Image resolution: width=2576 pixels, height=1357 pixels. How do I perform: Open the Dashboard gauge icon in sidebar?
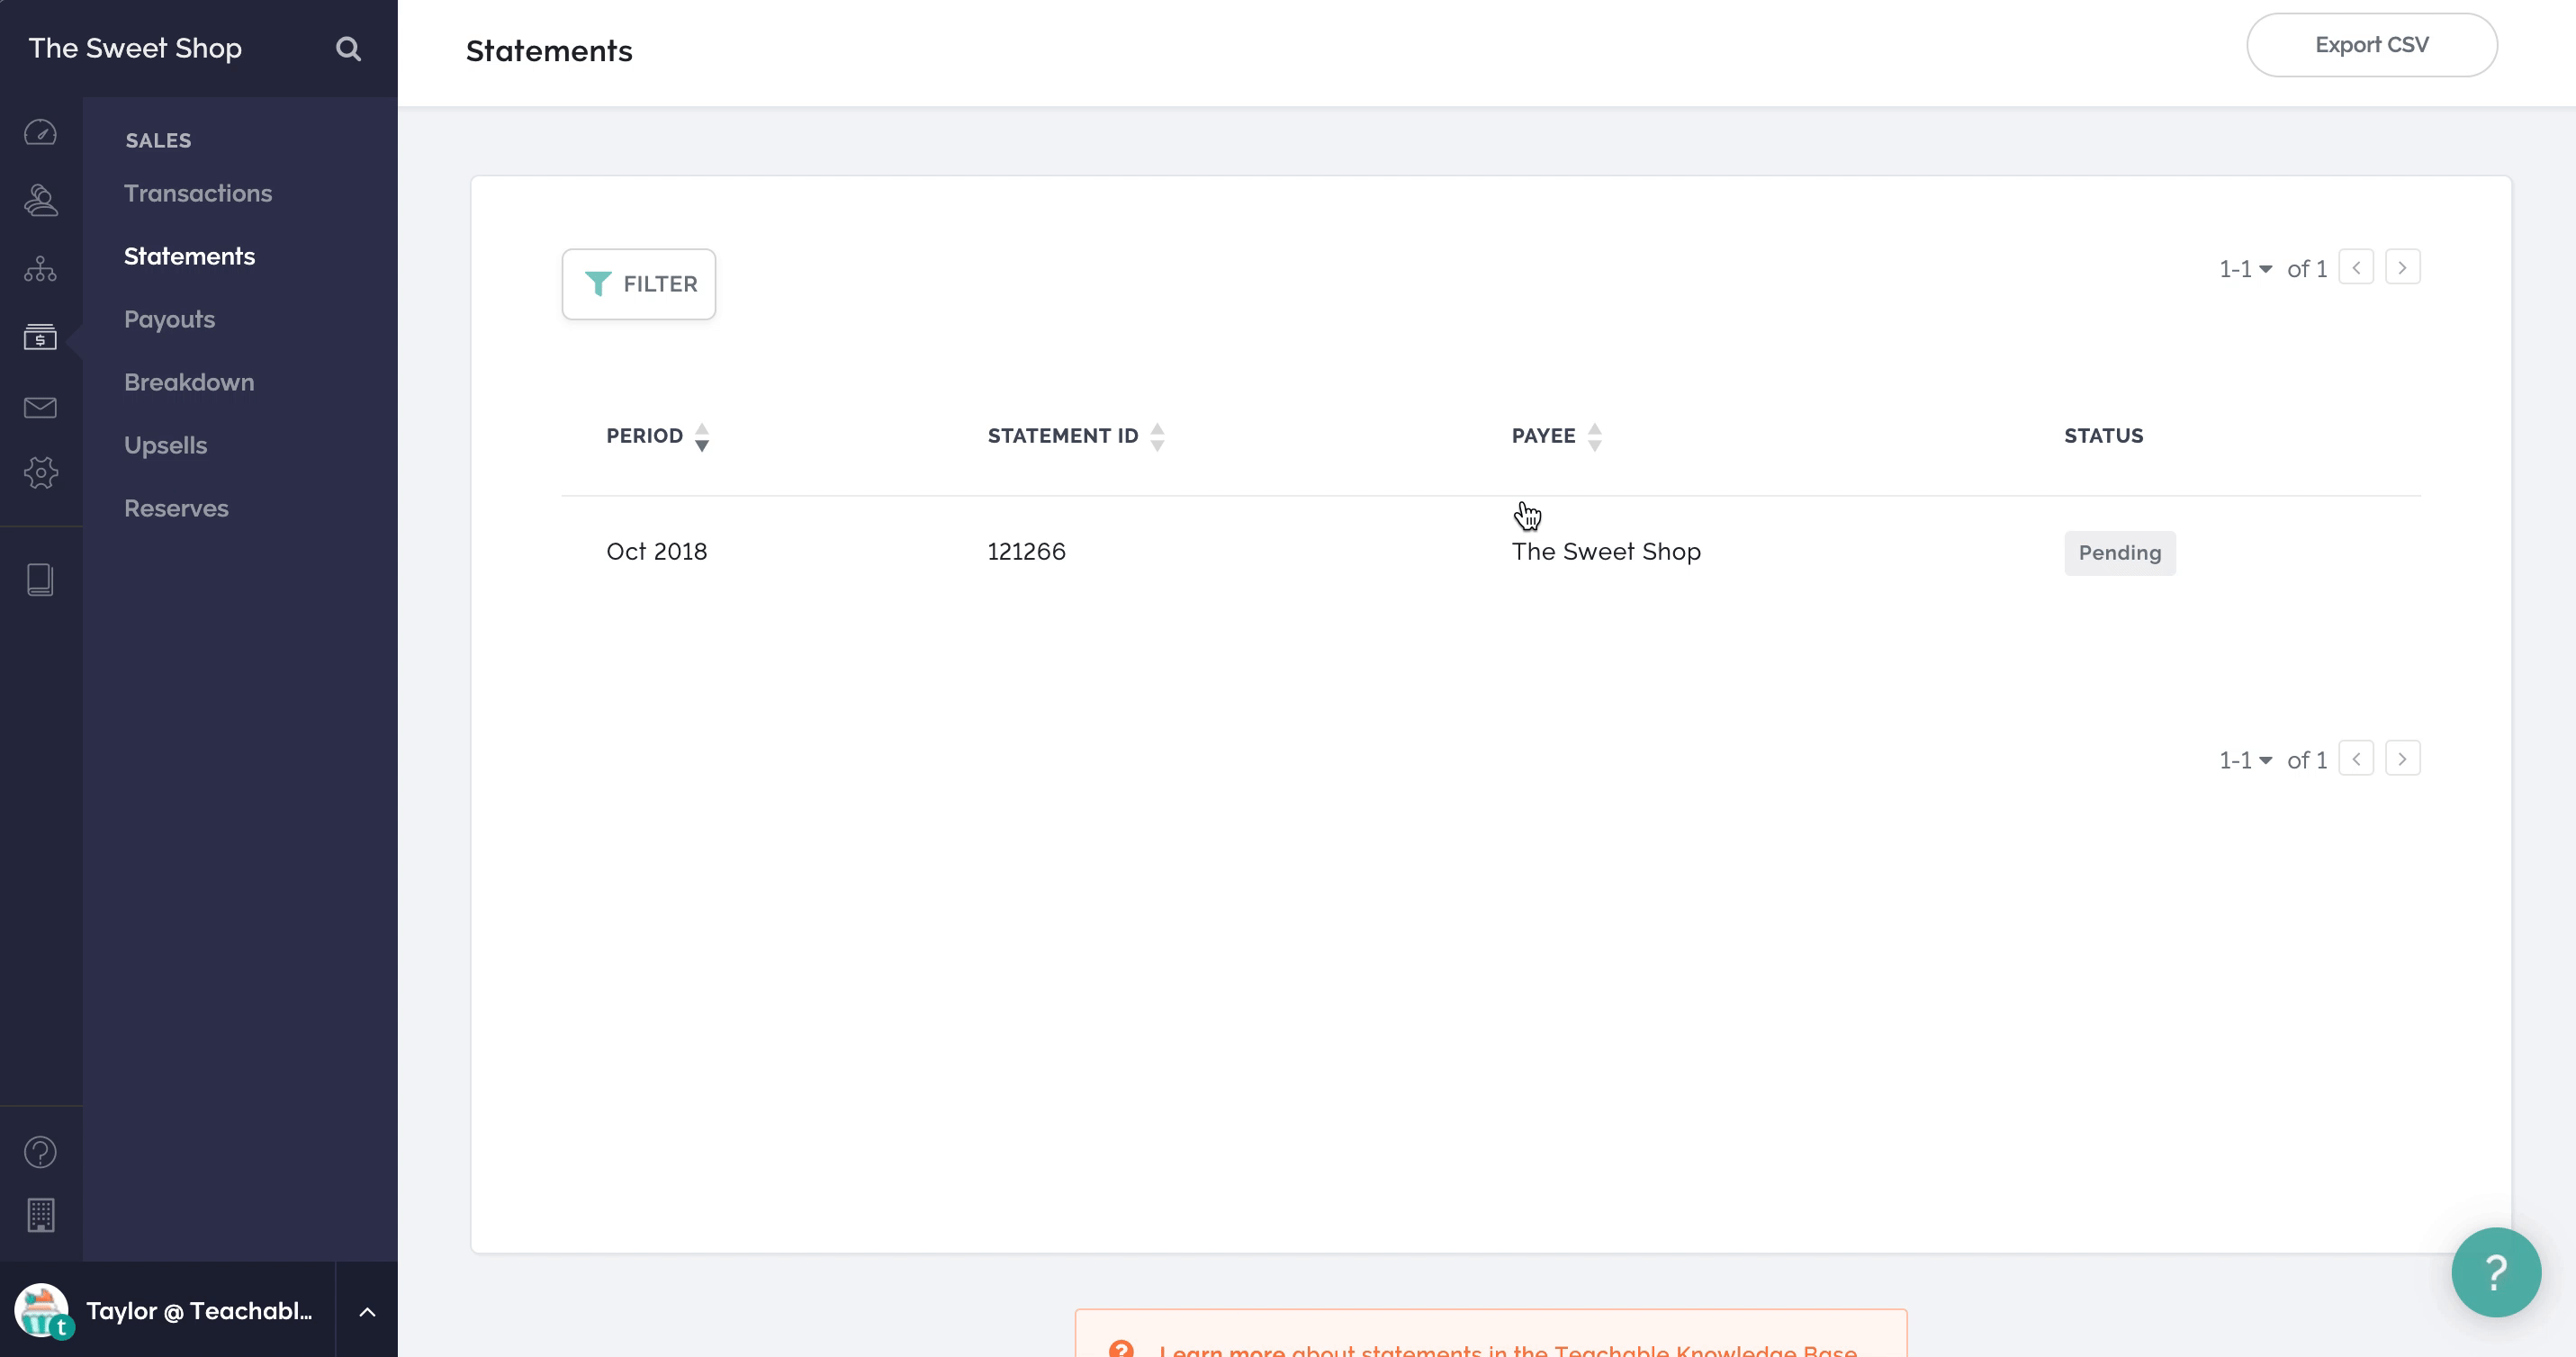(40, 132)
